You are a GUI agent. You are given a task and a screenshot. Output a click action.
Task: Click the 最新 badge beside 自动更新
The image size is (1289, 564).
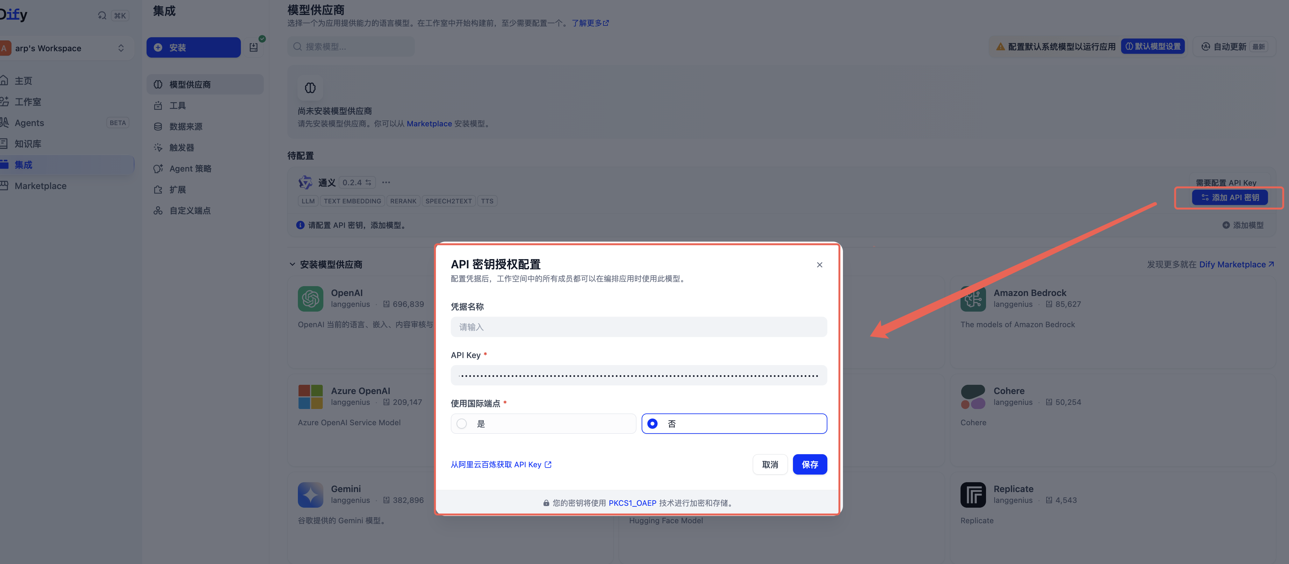click(1258, 46)
